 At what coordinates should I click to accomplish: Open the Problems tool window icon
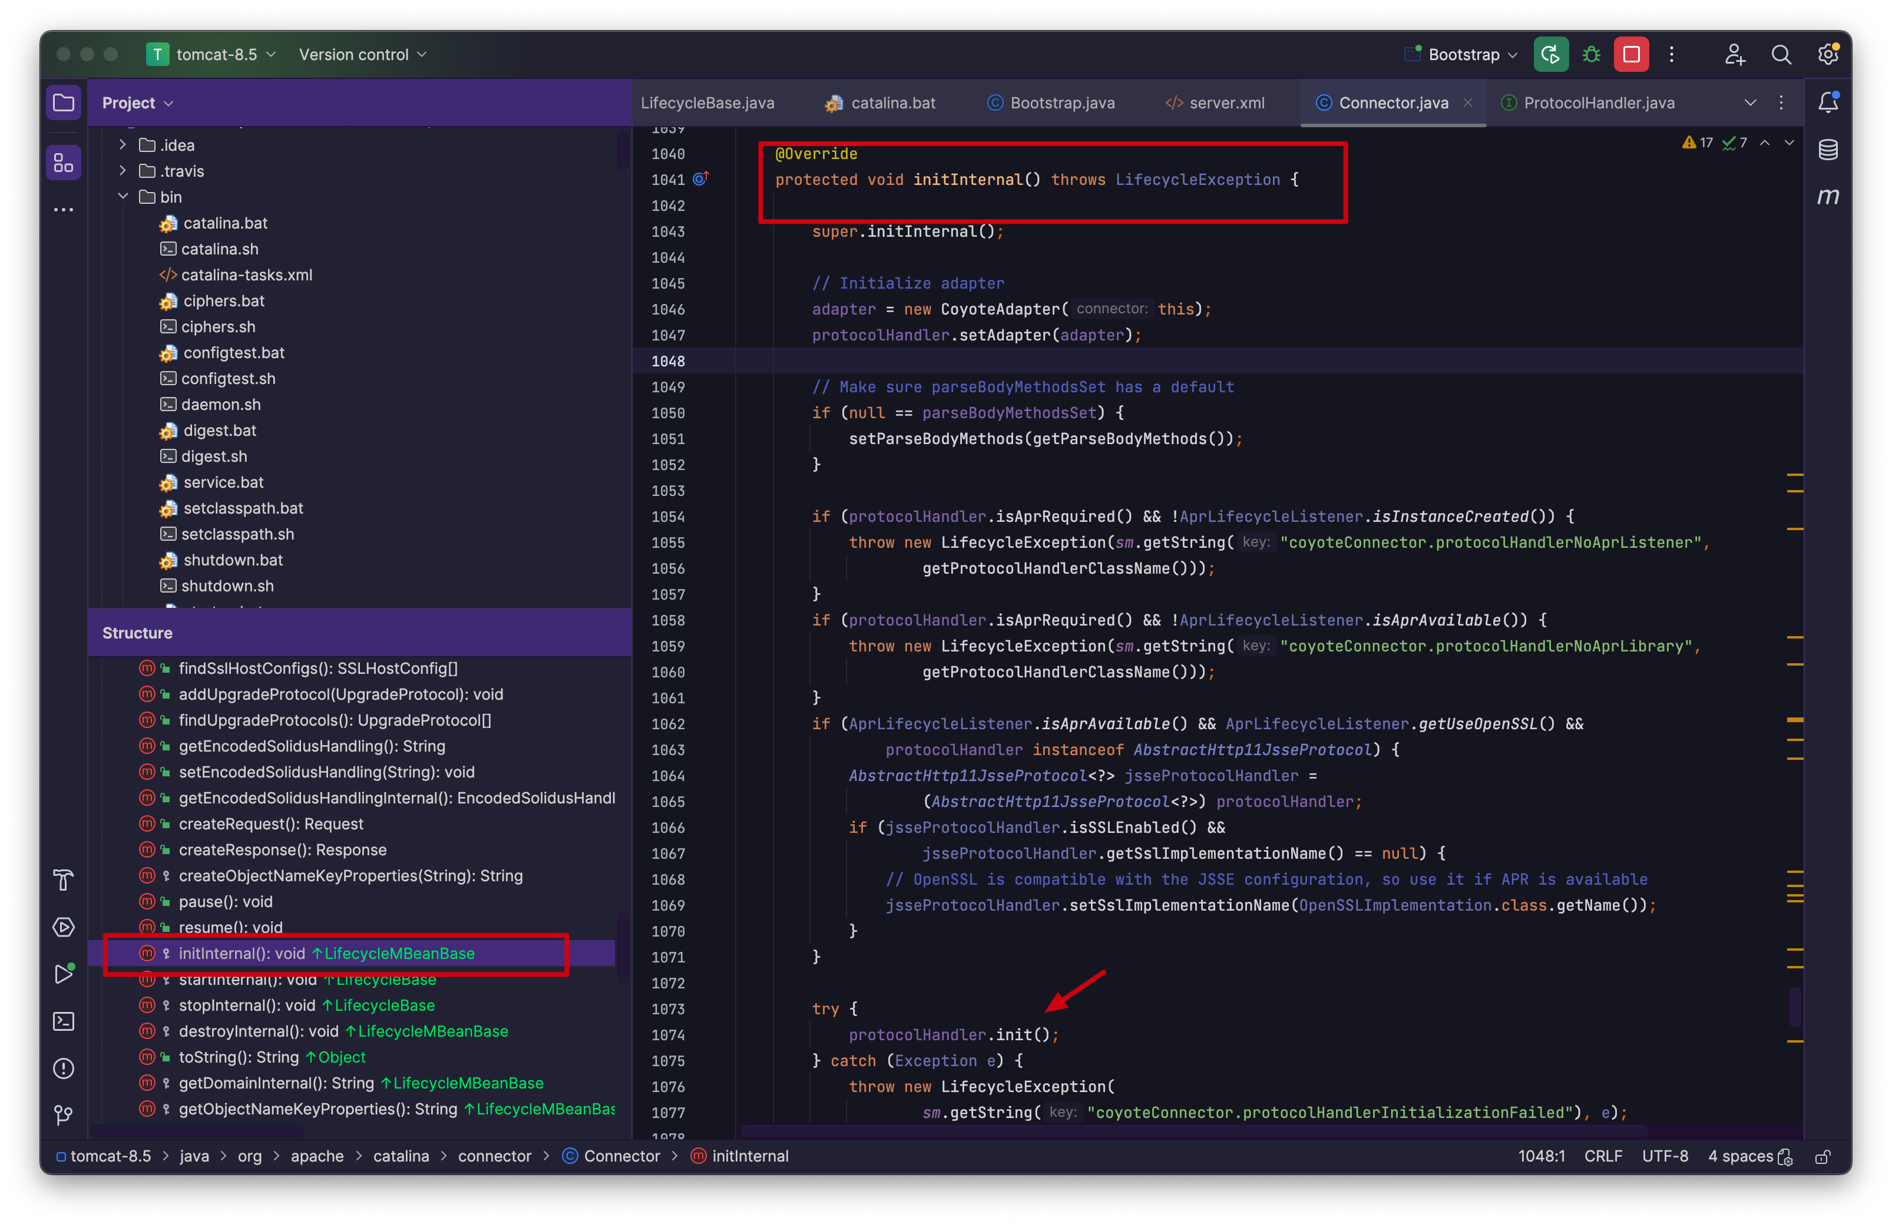(x=64, y=1068)
